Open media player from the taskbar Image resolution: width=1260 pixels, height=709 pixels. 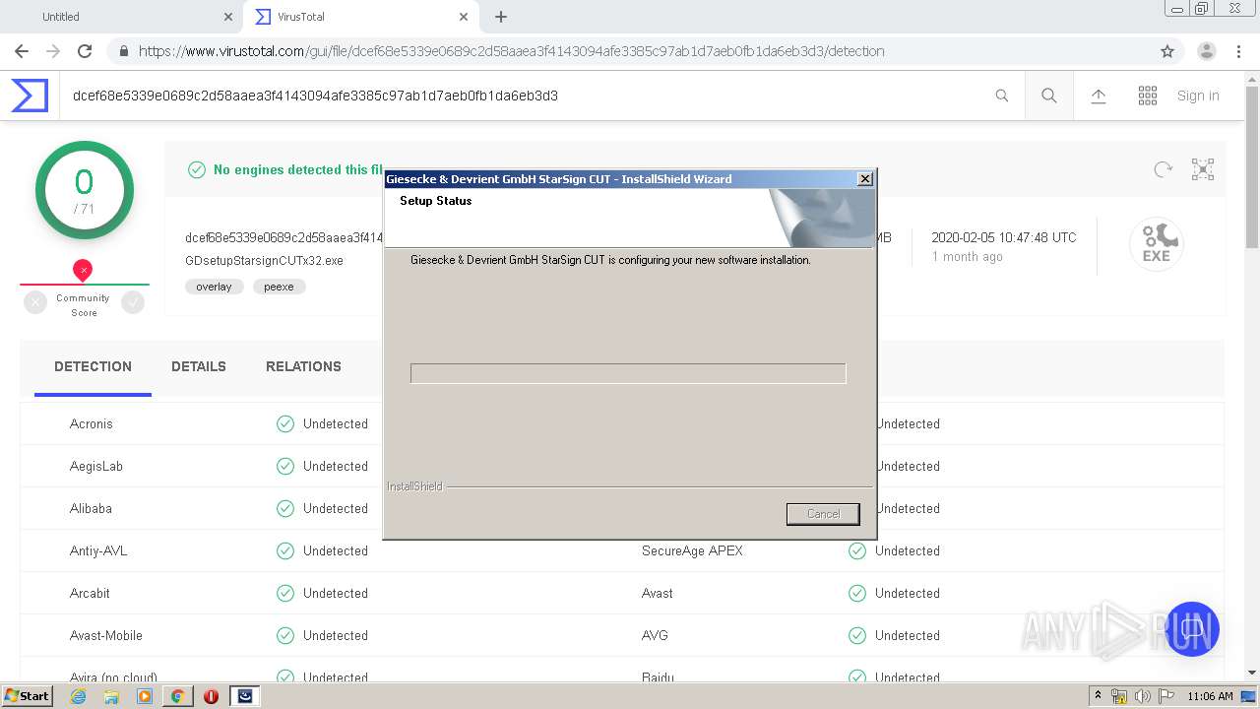[x=145, y=696]
